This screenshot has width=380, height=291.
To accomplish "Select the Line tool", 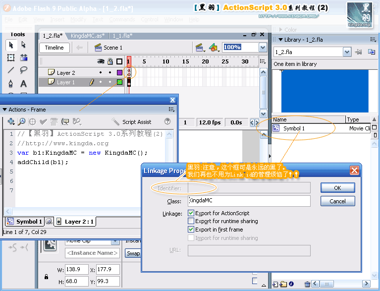I will (x=11, y=70).
